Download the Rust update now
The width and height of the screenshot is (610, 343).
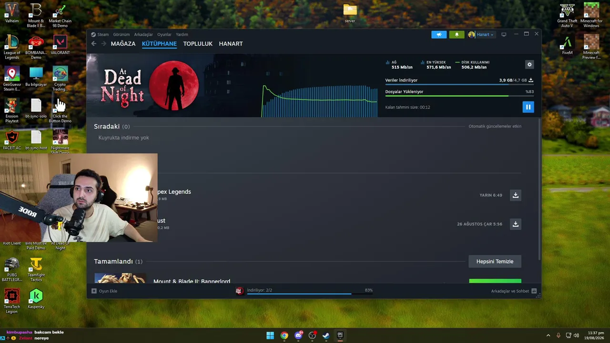coord(515,224)
